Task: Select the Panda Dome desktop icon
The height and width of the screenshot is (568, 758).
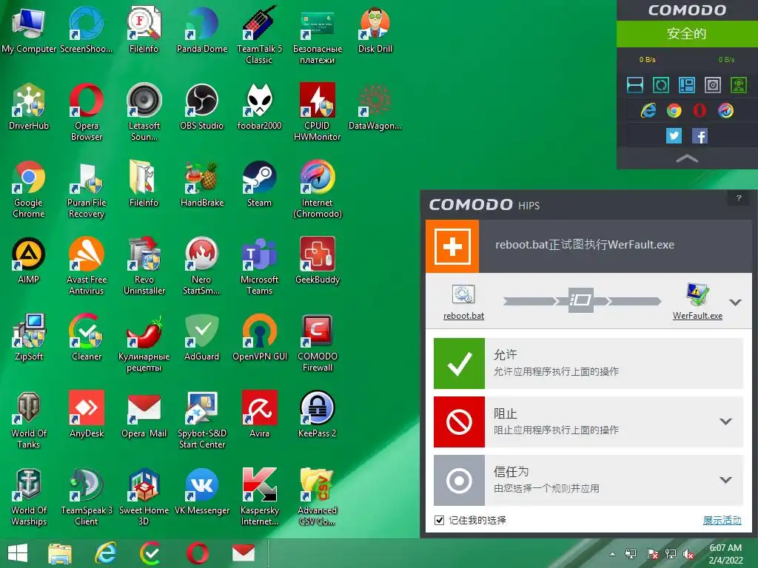Action: (201, 30)
